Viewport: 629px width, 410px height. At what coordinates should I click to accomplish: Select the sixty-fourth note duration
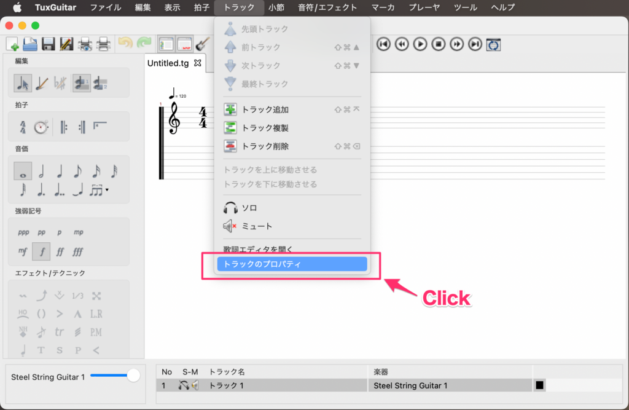(23, 189)
